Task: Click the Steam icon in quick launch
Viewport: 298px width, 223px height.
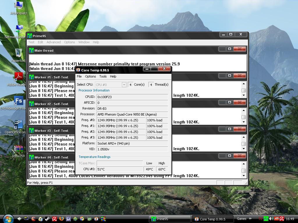Action: click(x=47, y=219)
